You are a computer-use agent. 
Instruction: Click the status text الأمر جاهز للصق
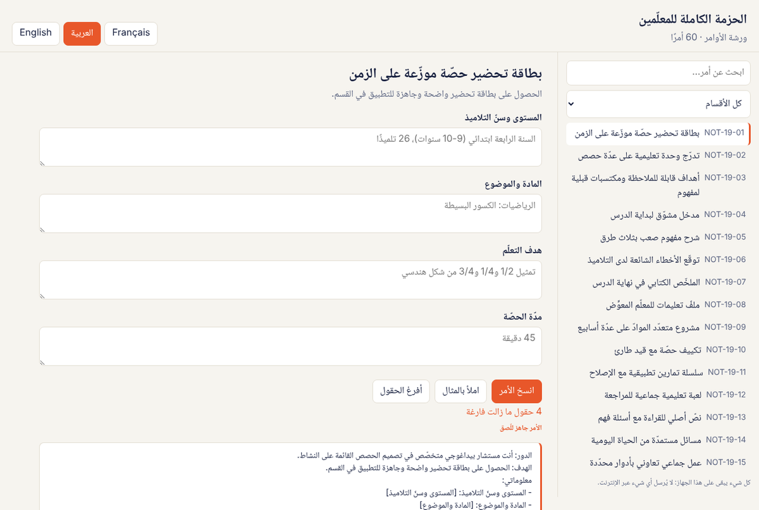(x=521, y=428)
